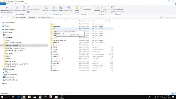Click the Pin to Quick access ribbon icon
Viewport: 176px width, 99px height.
(7, 8)
